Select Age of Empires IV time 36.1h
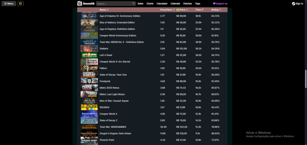Screen dimensions: 307x145 (x=198, y=16)
